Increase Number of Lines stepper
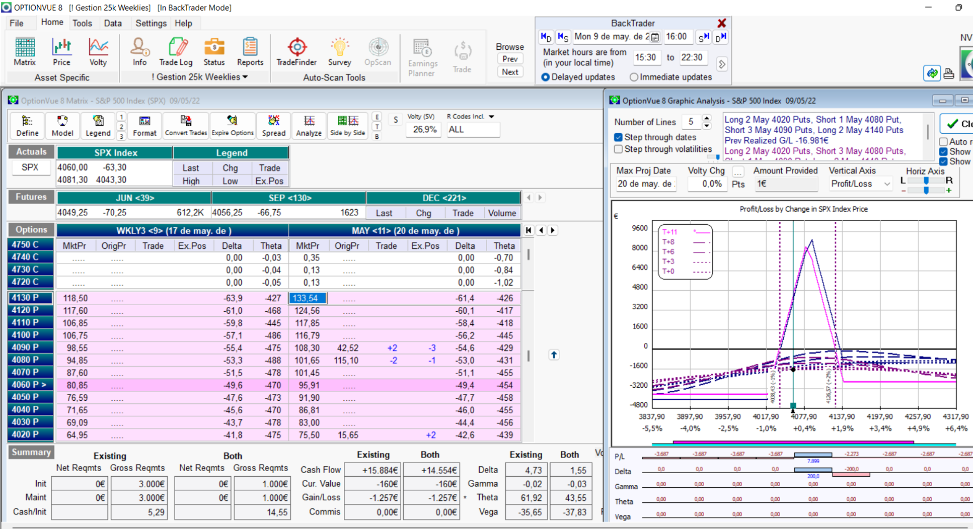 pos(707,118)
